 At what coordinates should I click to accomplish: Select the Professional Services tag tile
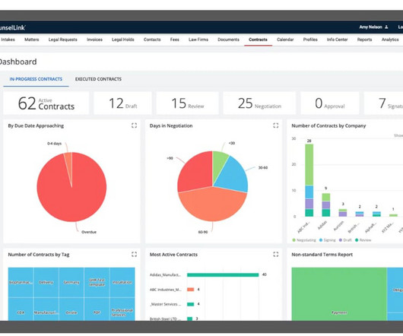122,309
